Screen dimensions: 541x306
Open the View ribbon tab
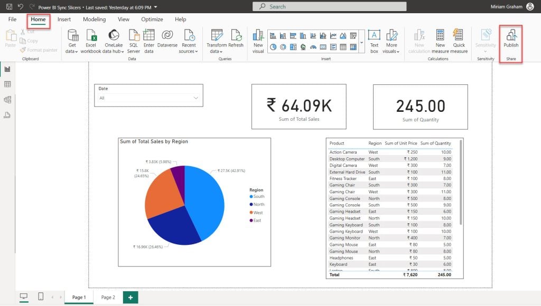click(124, 20)
